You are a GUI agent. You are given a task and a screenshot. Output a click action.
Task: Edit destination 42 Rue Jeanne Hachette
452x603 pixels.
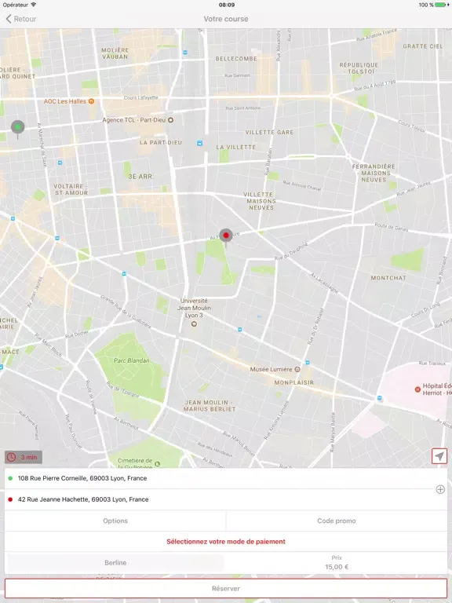219,499
